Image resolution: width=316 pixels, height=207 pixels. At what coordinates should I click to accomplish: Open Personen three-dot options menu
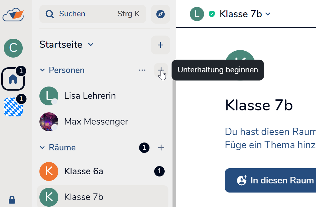(x=142, y=70)
